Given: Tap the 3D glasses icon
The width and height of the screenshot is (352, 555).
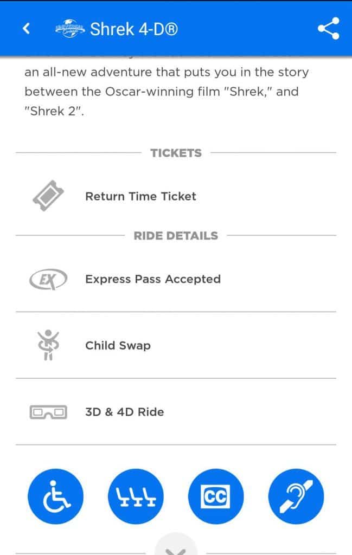Looking at the screenshot, I should click(x=48, y=412).
